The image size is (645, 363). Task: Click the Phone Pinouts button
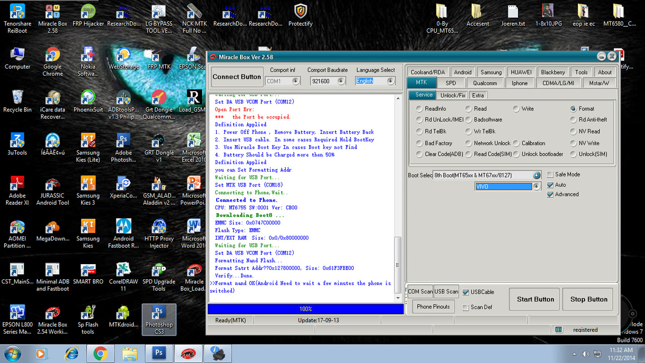point(433,307)
